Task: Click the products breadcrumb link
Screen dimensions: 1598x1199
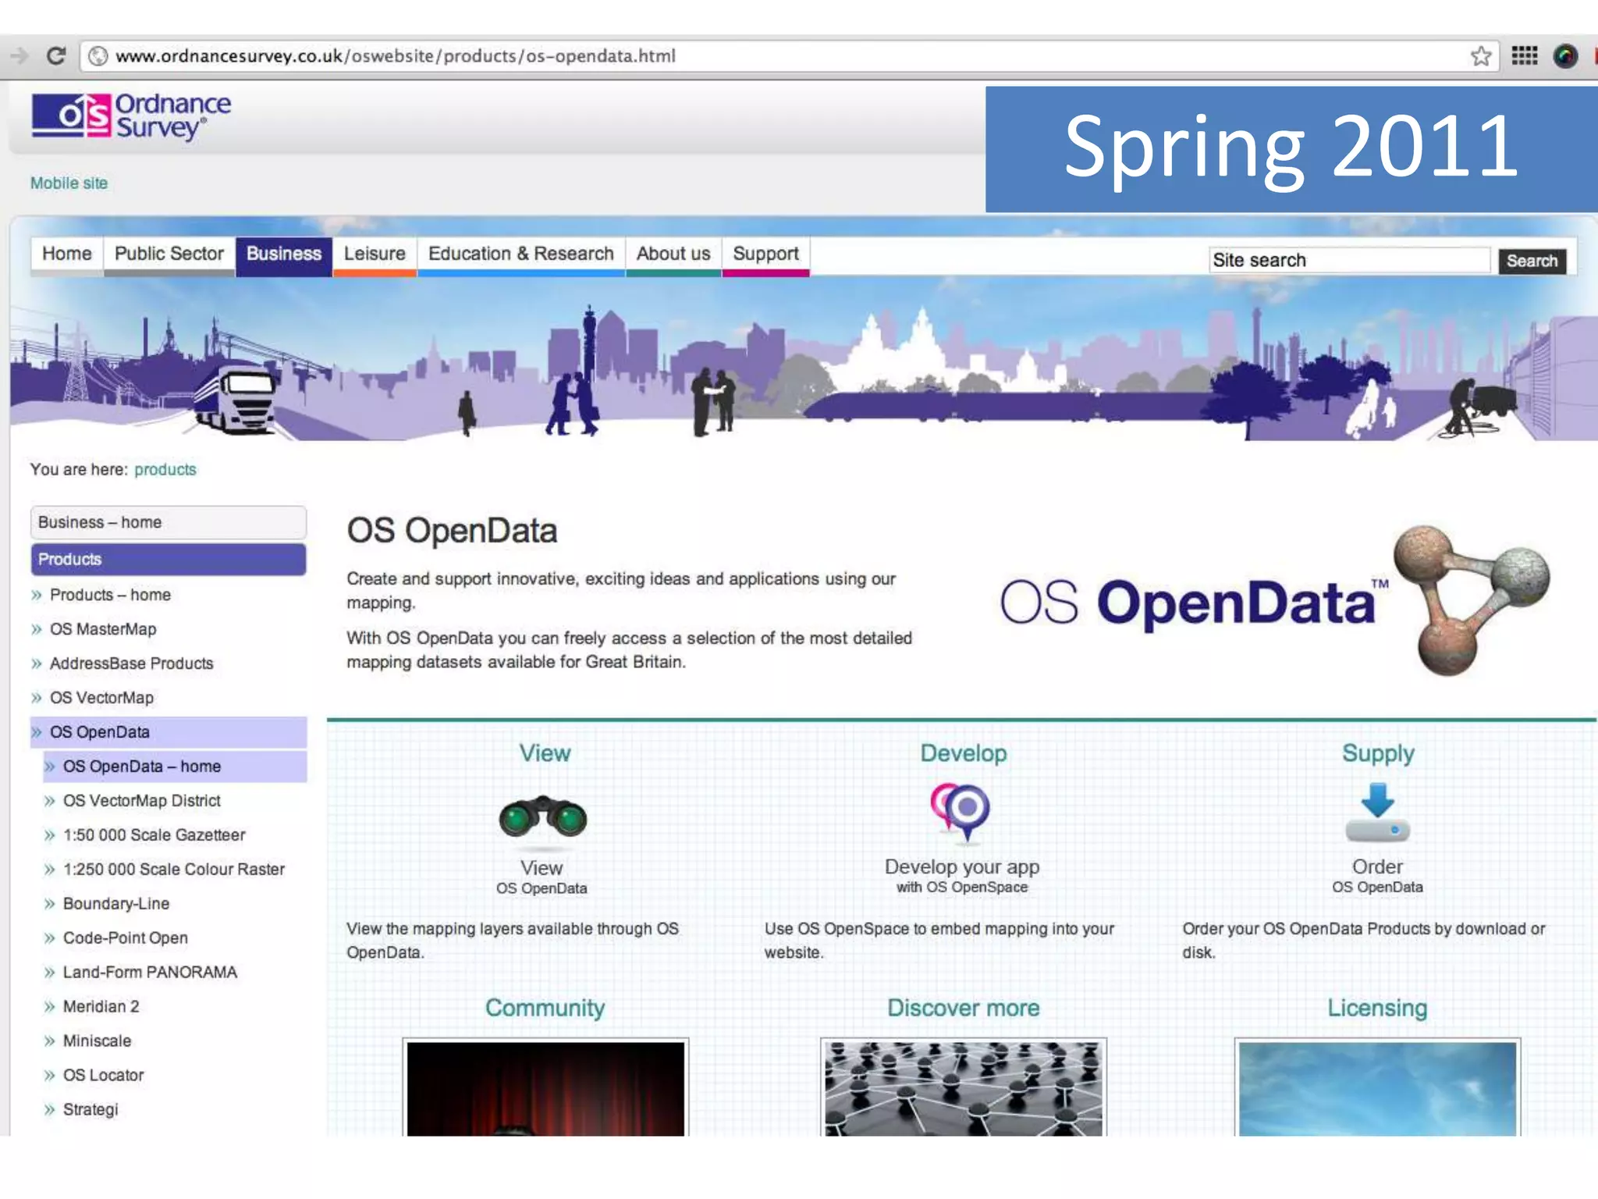Action: point(165,470)
